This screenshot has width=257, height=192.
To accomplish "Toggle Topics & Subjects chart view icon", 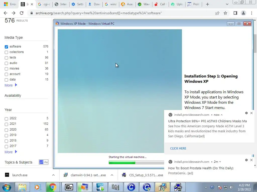I will 41,162.
